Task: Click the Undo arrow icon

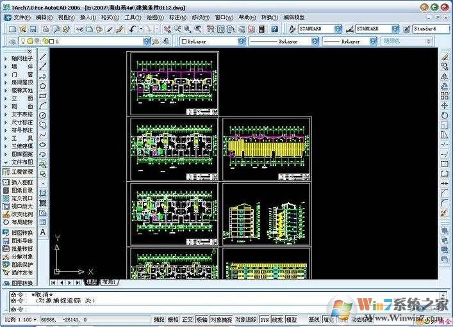Action: 132,29
